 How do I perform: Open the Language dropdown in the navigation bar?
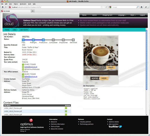coord(123,15)
